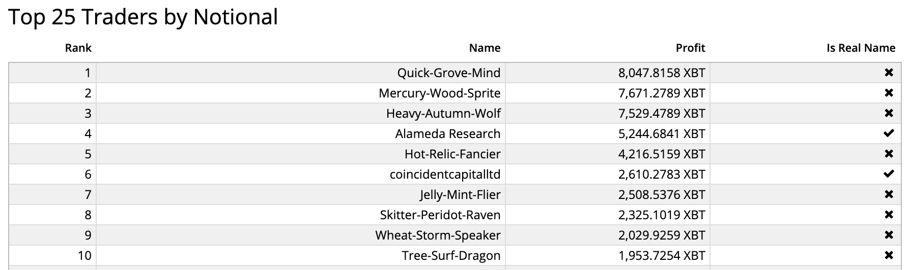Click the X icon for Hot-Relic-Fancier
909x270 pixels.
[x=889, y=154]
